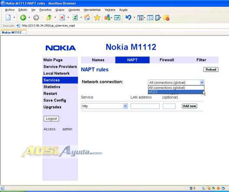Click the Reload button
The image size is (229, 192).
click(x=211, y=69)
